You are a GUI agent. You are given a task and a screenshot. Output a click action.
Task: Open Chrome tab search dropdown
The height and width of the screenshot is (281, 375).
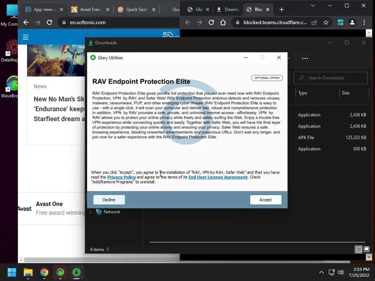[x=313, y=5]
